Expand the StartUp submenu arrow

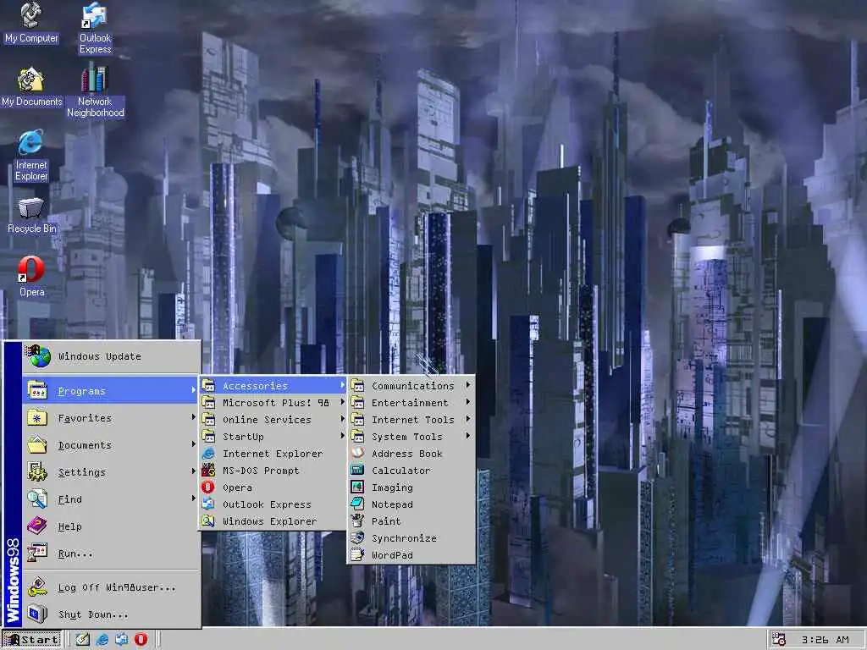point(342,437)
